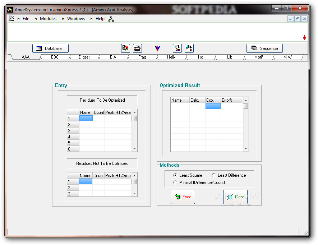Restore the inner Amino Acid Analysis window
Screen dimensions: 318x245
[297, 19]
